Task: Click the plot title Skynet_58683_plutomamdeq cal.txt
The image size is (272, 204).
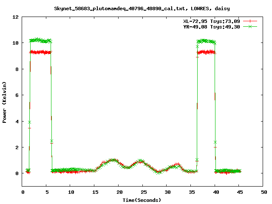Action: [142, 8]
